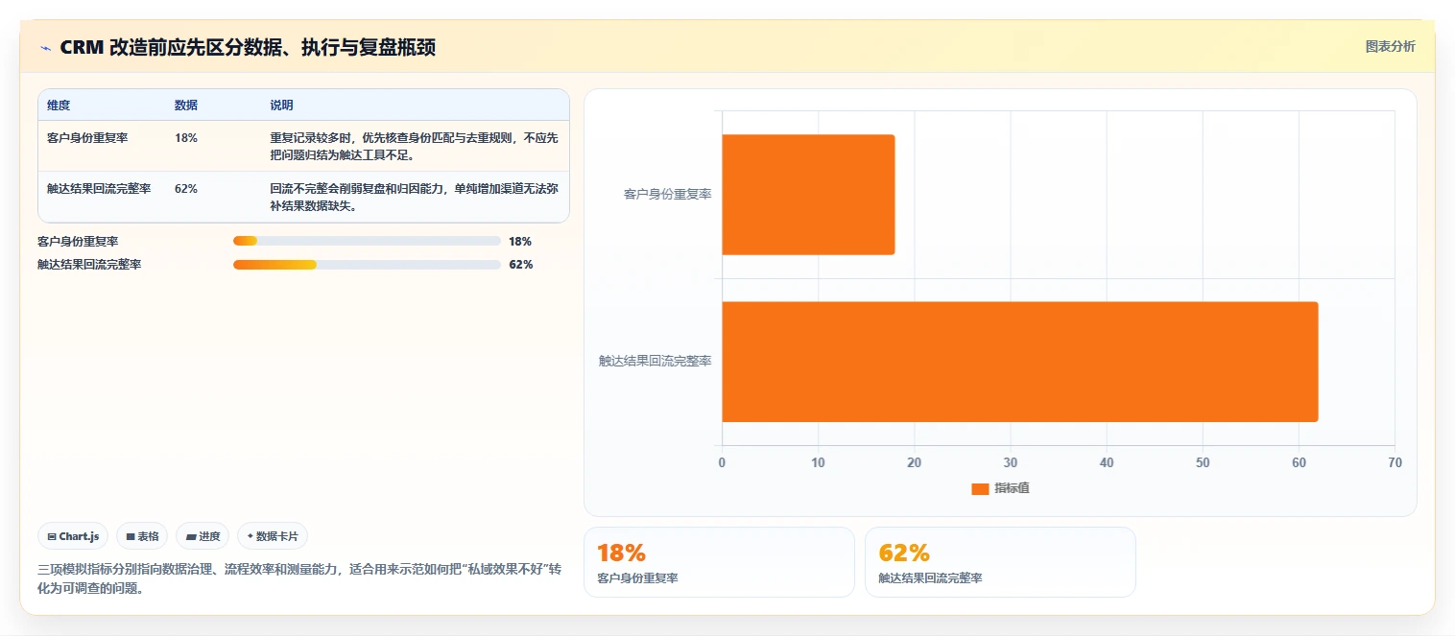1455x636 pixels.
Task: Click the 62% label beside progress bar
Action: click(x=520, y=264)
